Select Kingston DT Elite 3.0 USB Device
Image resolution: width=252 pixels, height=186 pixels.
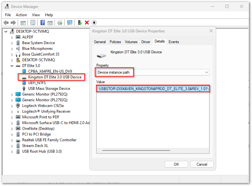(x=55, y=77)
